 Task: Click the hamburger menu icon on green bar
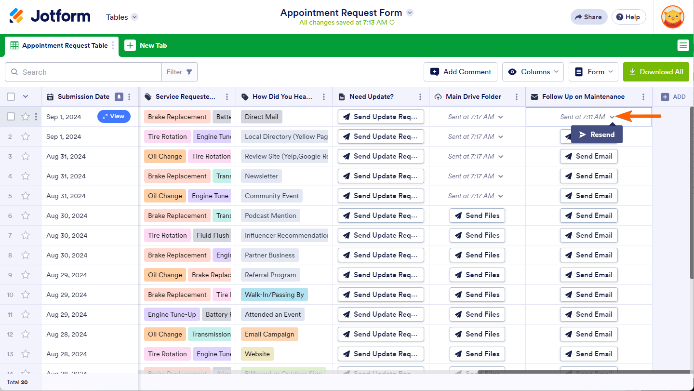click(x=683, y=45)
